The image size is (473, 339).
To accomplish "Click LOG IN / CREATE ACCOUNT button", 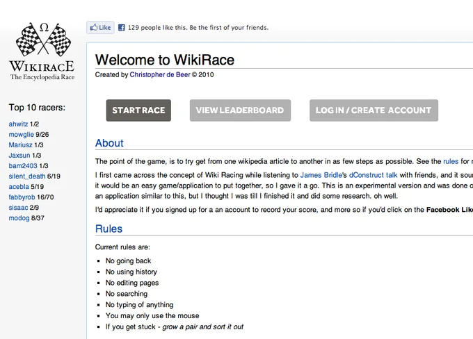I will (374, 110).
